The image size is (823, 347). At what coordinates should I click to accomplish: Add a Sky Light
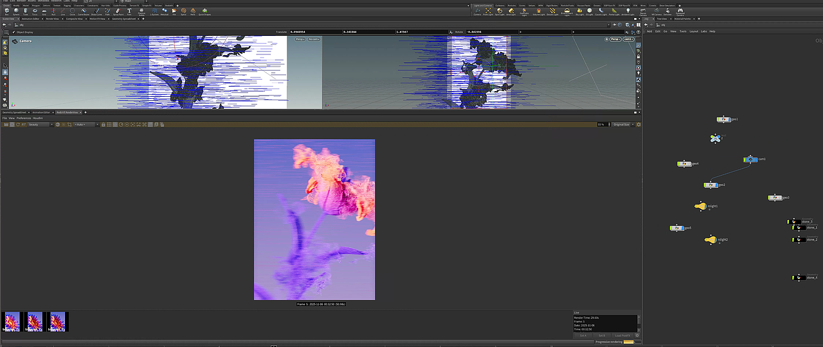580,12
